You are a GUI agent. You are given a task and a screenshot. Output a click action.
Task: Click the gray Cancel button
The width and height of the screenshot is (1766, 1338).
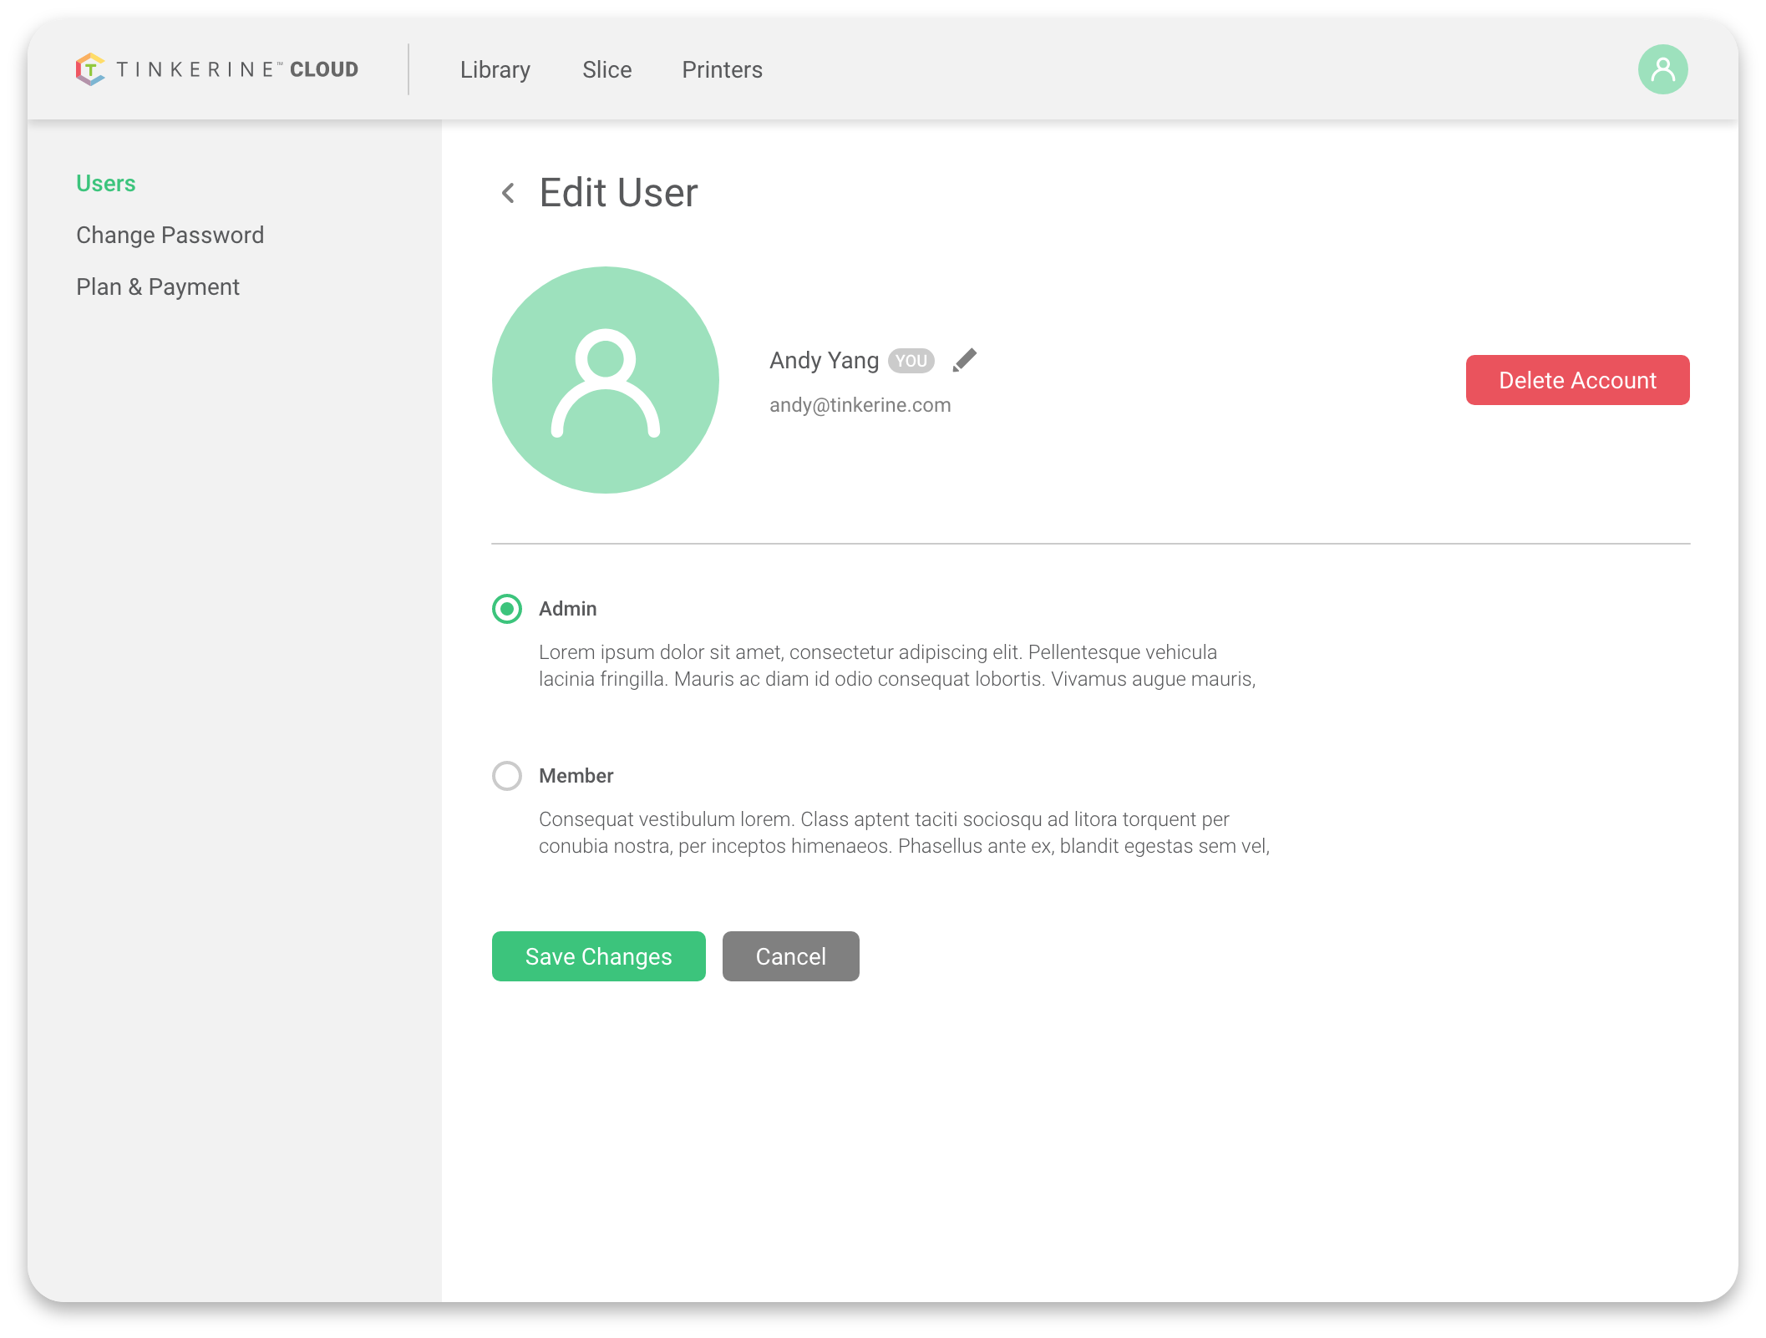(790, 956)
